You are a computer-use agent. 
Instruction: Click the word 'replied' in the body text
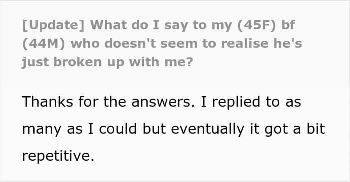click(236, 102)
